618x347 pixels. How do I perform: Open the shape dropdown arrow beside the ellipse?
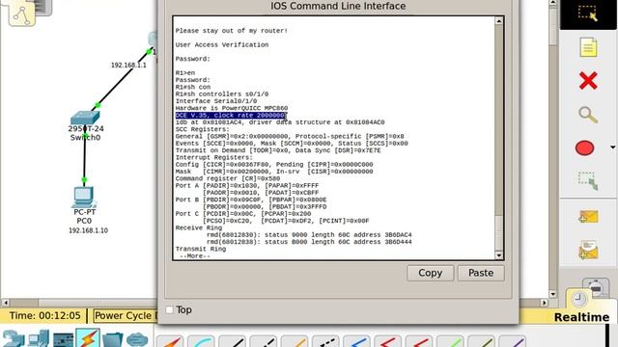click(612, 147)
